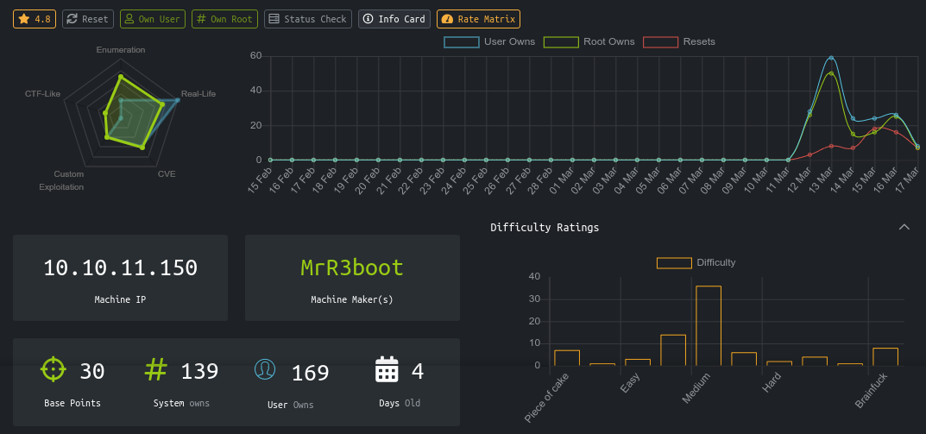Viewport: 926px width, 434px height.
Task: Open machine maker MrR3boot profile
Action: click(352, 267)
